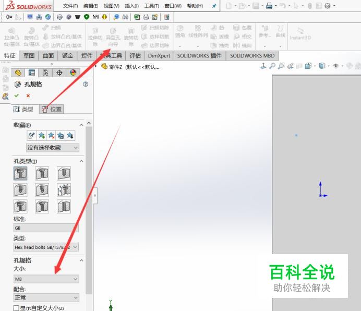
Task: Click delete favorite icon
Action: point(51,136)
